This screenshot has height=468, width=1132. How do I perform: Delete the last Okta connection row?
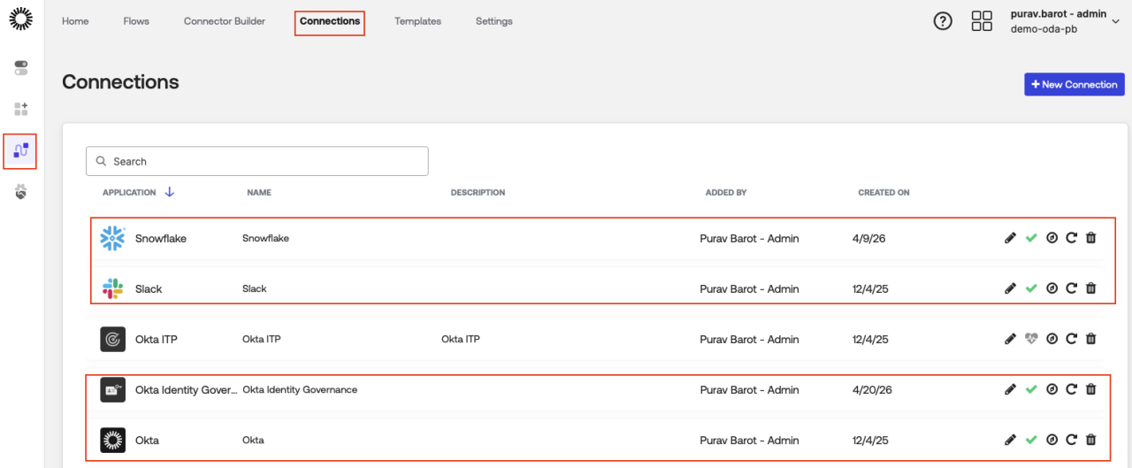coord(1090,440)
